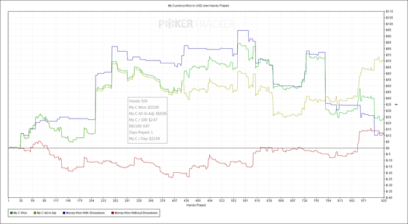
Task: Click the green My C Won legend swatch
Action: [x=12, y=213]
